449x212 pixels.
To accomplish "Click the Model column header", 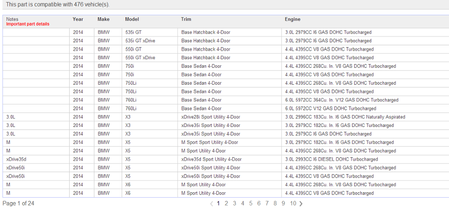I will [x=132, y=19].
